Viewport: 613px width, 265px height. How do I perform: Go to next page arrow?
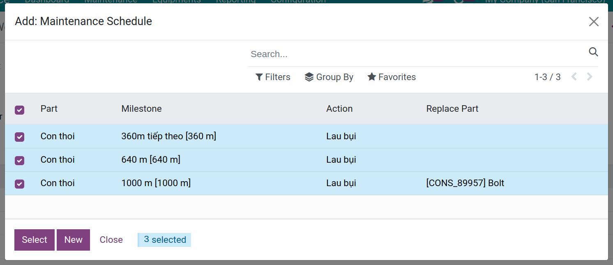(x=590, y=77)
